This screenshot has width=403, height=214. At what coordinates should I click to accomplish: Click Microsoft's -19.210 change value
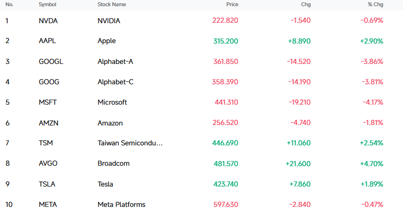299,102
